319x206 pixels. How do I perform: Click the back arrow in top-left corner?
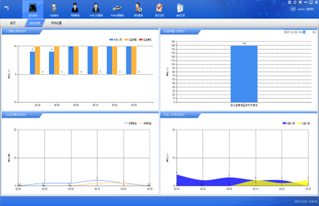coord(7,8)
